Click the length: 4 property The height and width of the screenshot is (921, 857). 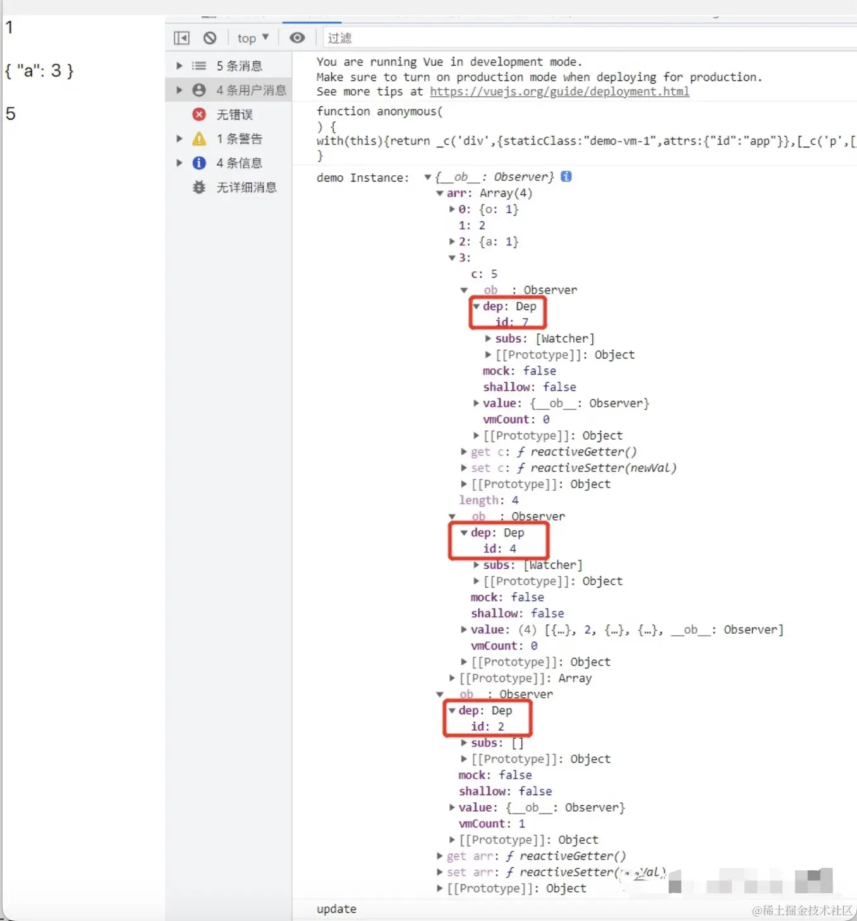[x=489, y=500]
